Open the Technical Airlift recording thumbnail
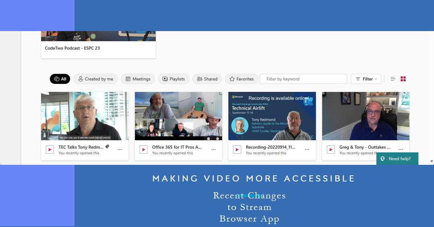Viewport: 434px width, 227px height. [x=272, y=116]
